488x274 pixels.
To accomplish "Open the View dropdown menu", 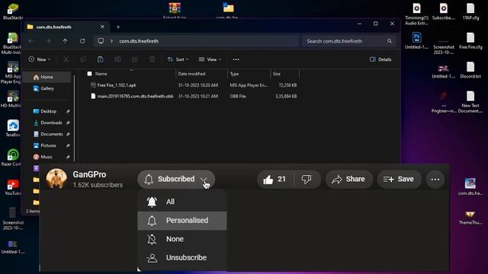I will coord(210,59).
